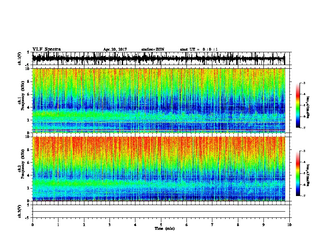Click time axis tick label "6"
The image size is (326, 252).
click(x=187, y=225)
